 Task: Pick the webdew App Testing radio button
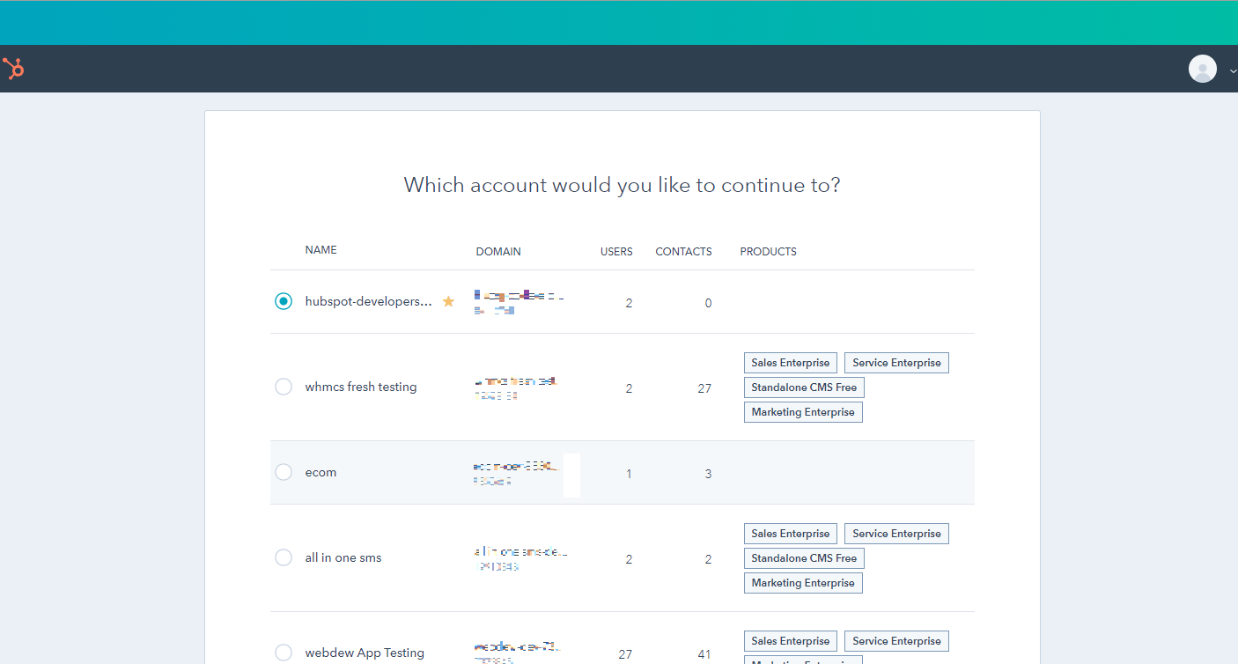pyautogui.click(x=283, y=653)
